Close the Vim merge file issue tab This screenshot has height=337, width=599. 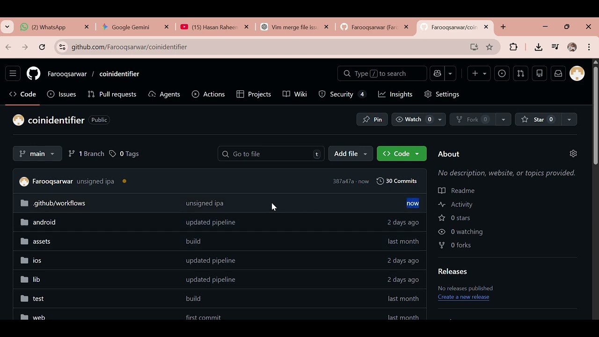pos(327,27)
